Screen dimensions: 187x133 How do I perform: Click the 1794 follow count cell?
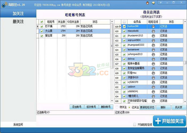(x=61, y=31)
